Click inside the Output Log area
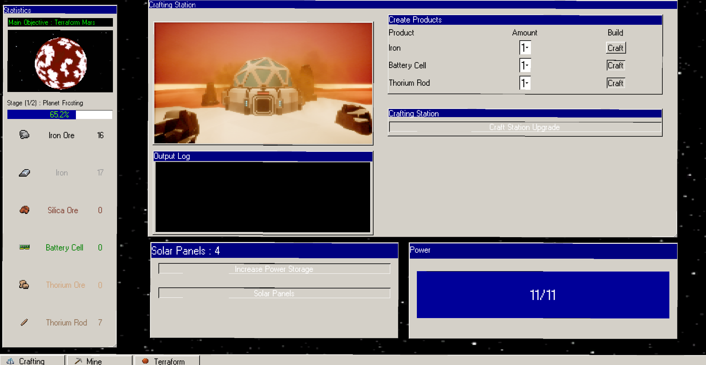 tap(263, 197)
